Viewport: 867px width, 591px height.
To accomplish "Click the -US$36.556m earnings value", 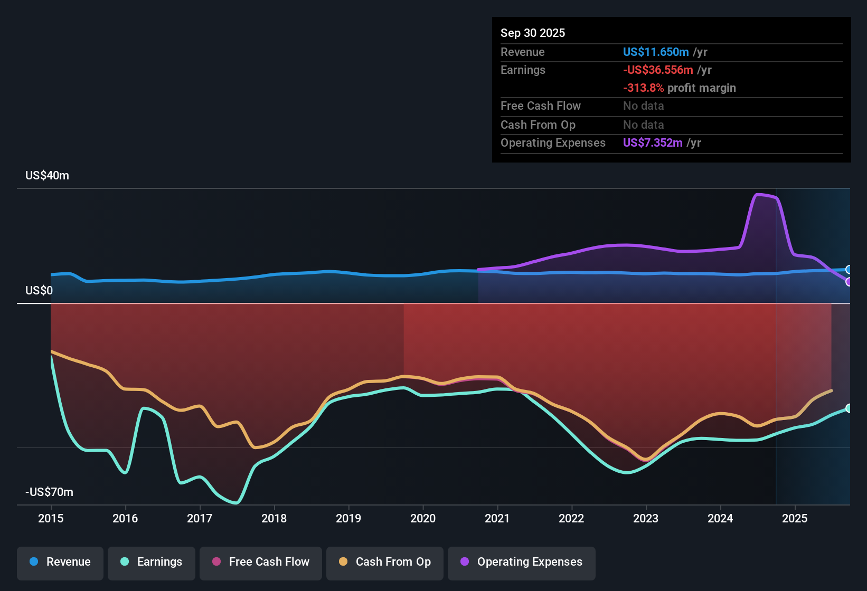I will coord(658,70).
